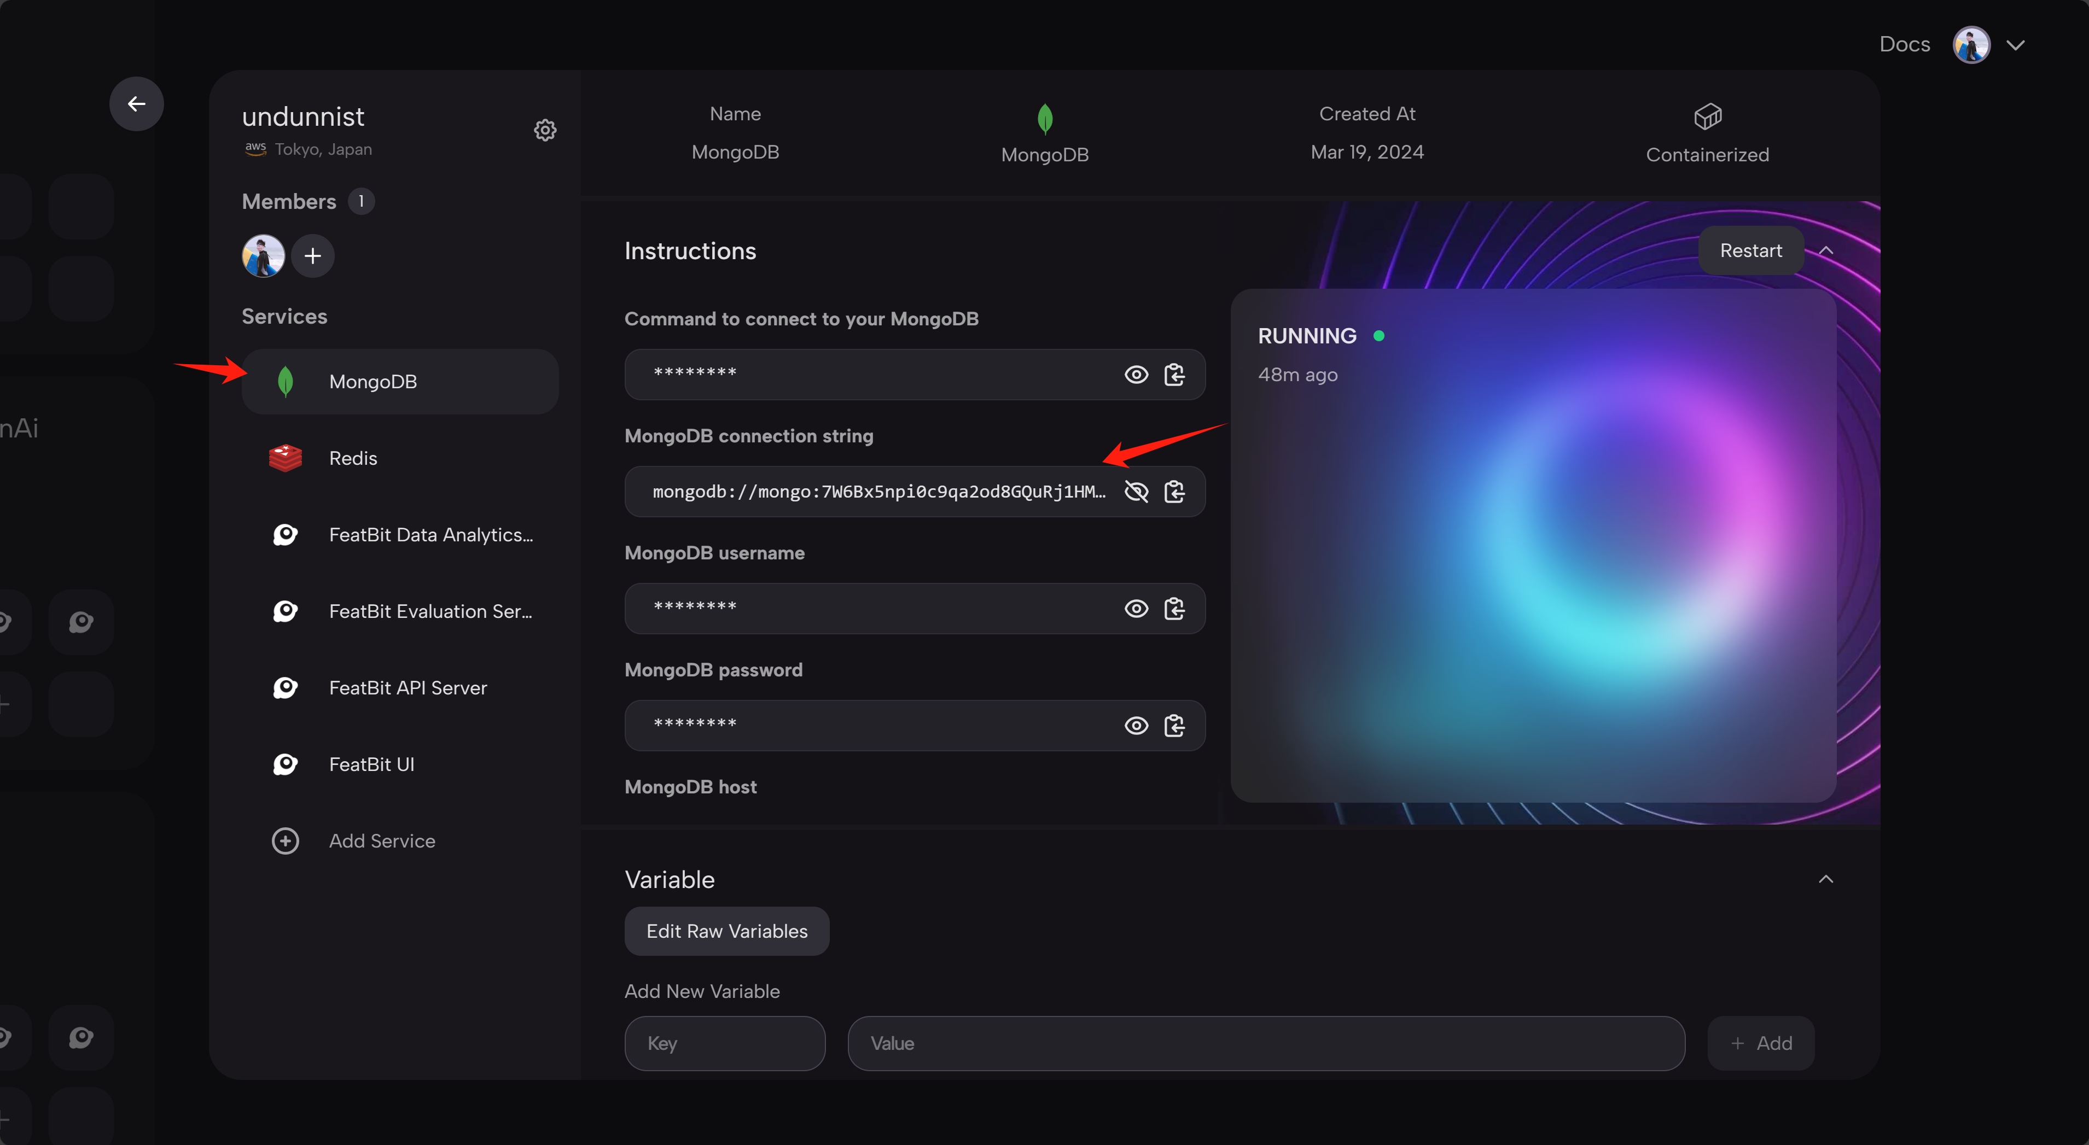This screenshot has height=1145, width=2089.
Task: Click the Add Service plus icon
Action: click(x=284, y=841)
